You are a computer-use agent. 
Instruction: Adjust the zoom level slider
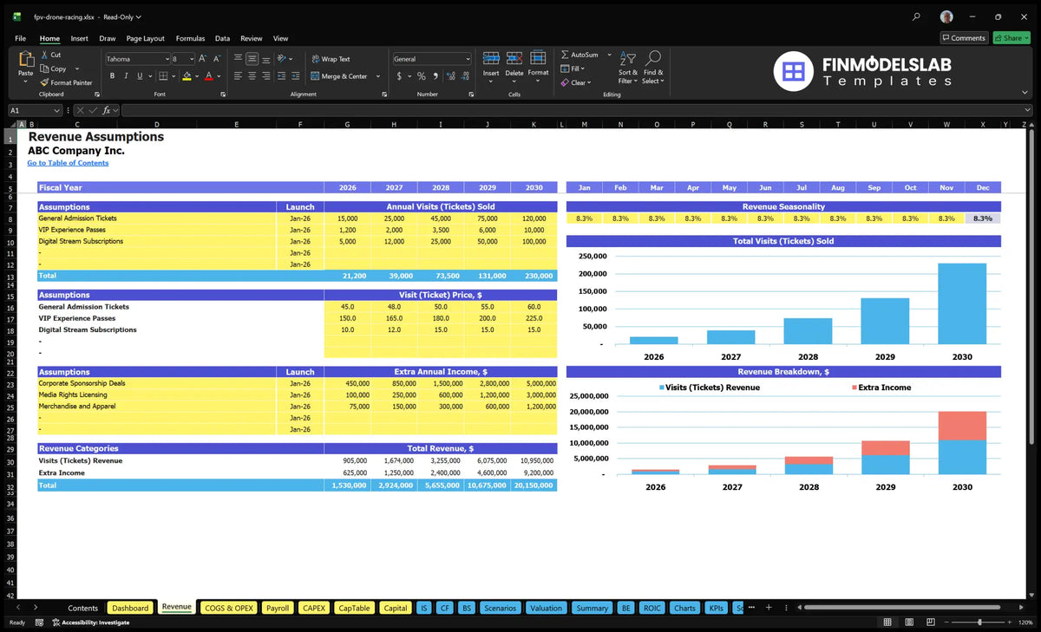(979, 622)
